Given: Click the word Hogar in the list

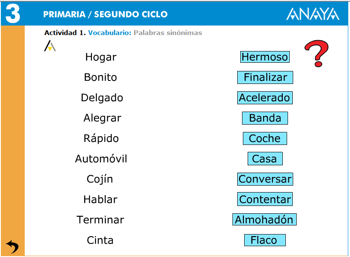Looking at the screenshot, I should point(100,57).
